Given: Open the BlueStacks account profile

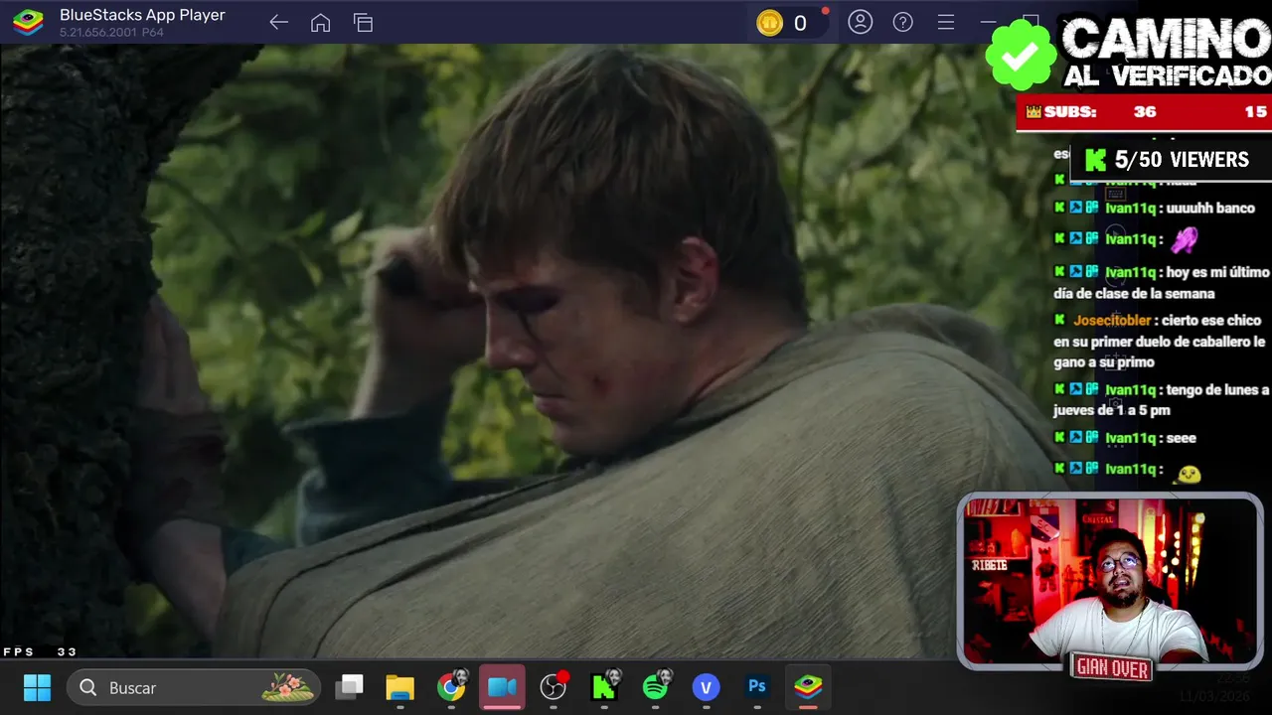Looking at the screenshot, I should click(860, 22).
